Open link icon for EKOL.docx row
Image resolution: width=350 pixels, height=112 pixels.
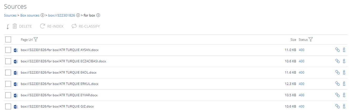pos(338,72)
